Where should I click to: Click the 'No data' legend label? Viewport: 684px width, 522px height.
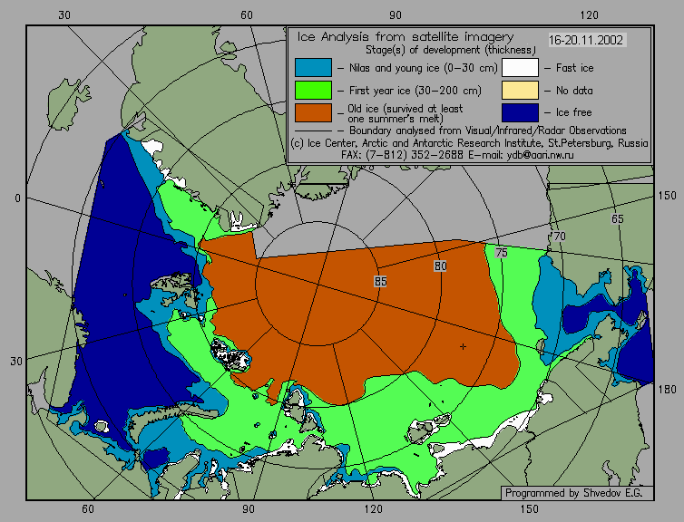(574, 91)
